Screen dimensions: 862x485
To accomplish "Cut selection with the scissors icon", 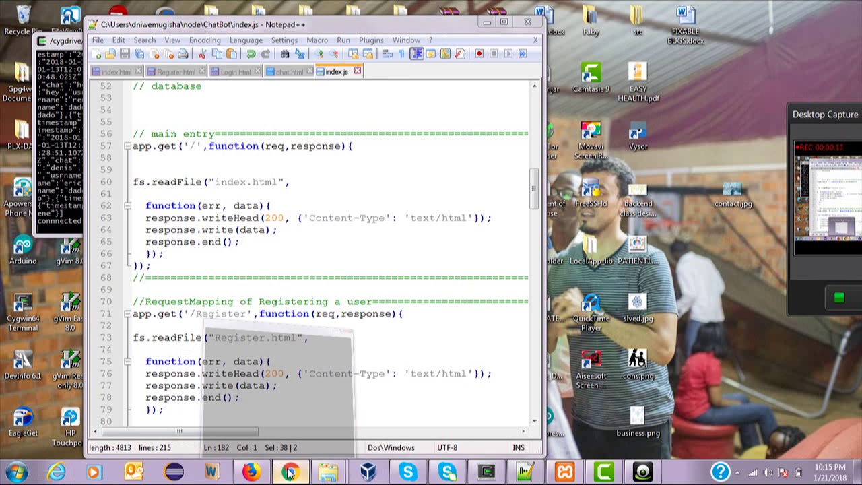I will tap(202, 54).
